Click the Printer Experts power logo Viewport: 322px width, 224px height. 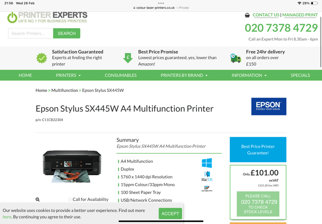(12, 18)
